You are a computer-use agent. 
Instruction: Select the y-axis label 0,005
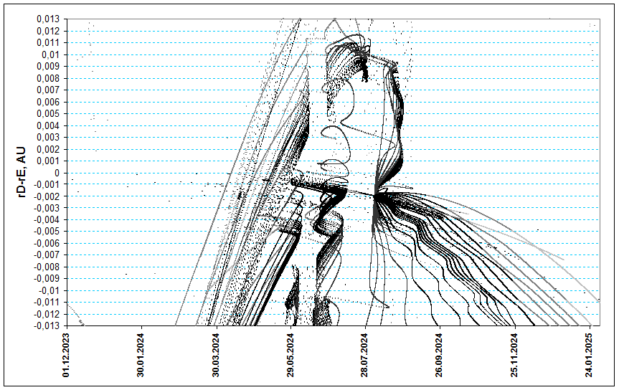[48, 114]
